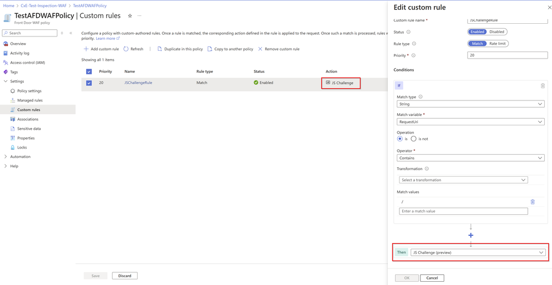Click the Save button
Screen dimensions: 552x285
click(96, 276)
